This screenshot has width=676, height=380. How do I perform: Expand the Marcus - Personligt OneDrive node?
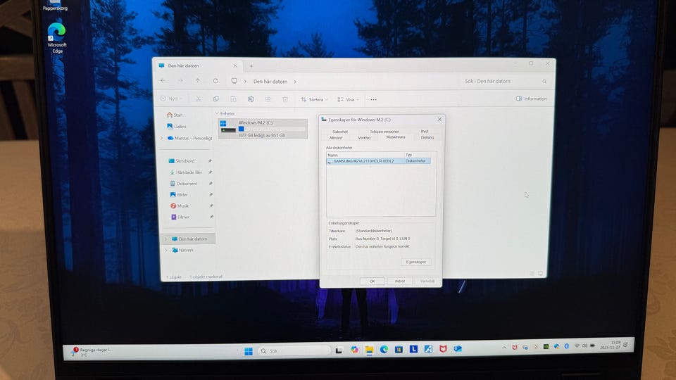pos(162,139)
